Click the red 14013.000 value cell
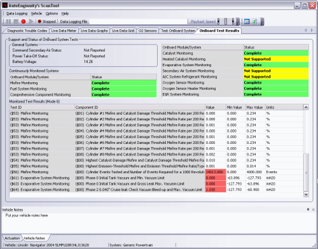This screenshot has width=318, height=249. click(x=216, y=172)
